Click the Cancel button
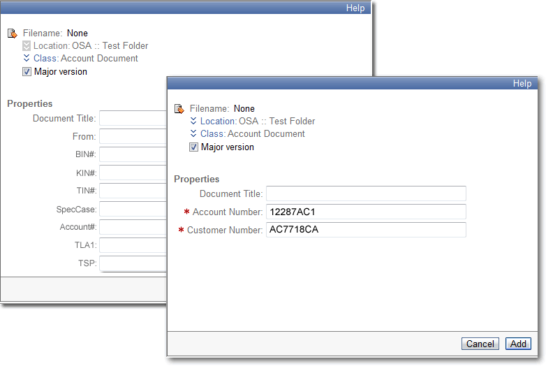Viewport: 546px width, 366px height. click(x=480, y=344)
